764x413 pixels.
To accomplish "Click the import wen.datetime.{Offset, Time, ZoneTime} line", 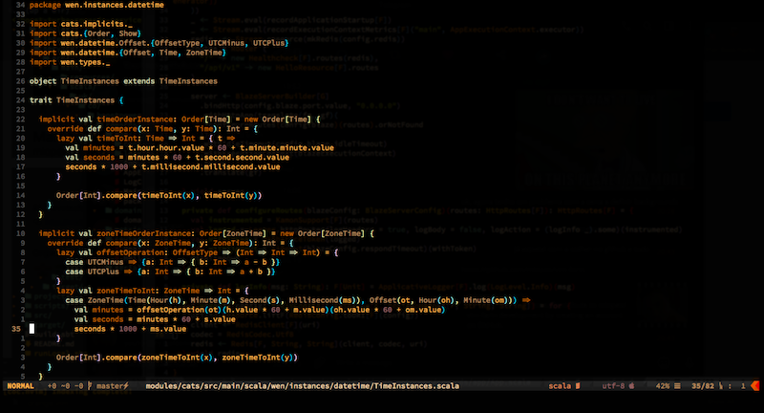I will (x=128, y=53).
